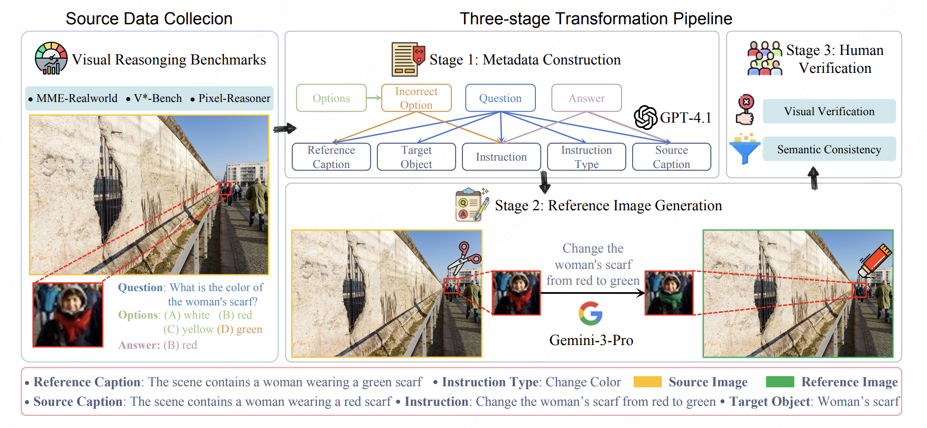Click the red scarf crop in Stage 2

click(516, 293)
